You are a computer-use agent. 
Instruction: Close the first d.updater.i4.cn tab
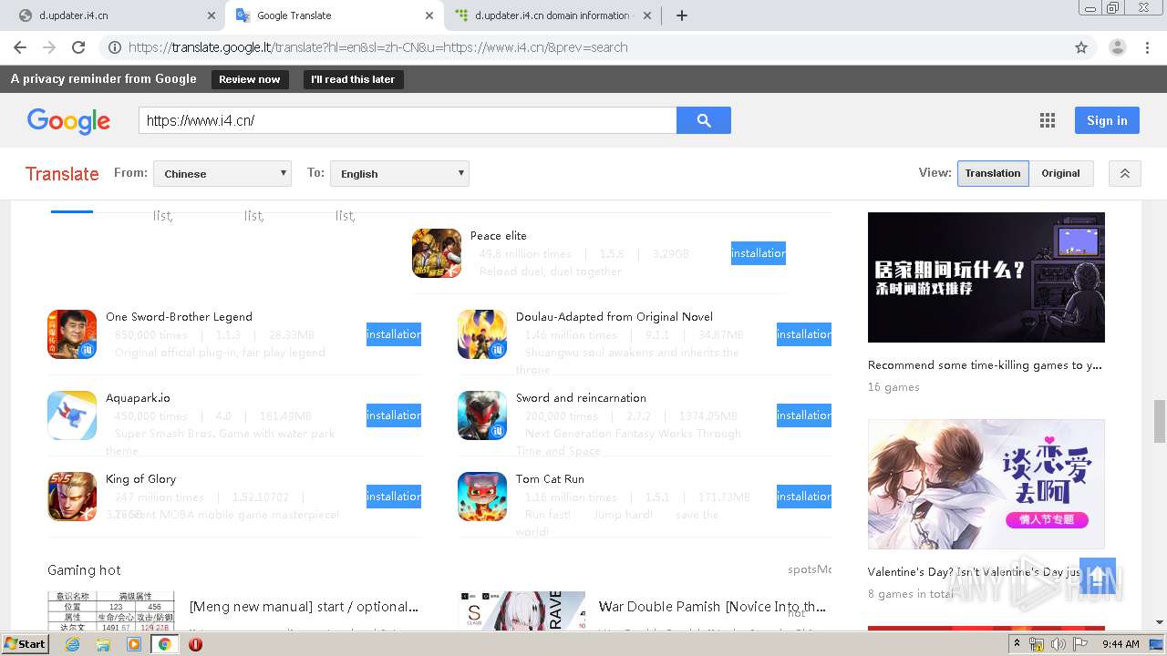pyautogui.click(x=211, y=15)
